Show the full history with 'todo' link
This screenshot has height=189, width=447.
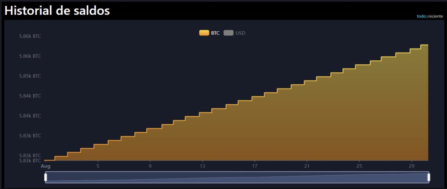[x=421, y=16]
